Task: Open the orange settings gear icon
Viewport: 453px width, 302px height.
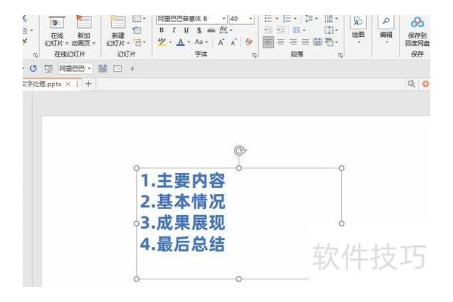Action: point(426,84)
